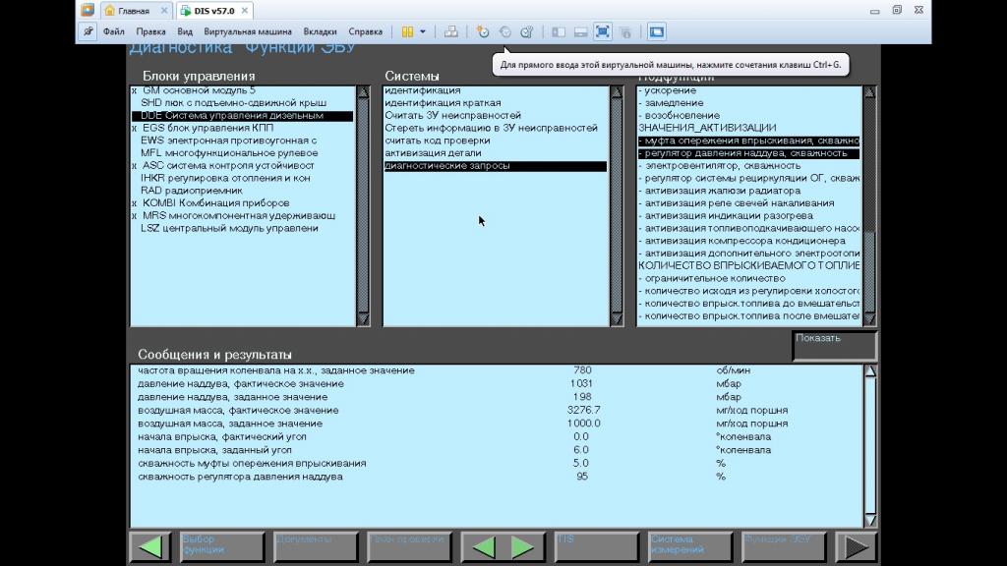Image resolution: width=1007 pixels, height=566 pixels.
Task: Click the Показать button
Action: [x=834, y=346]
